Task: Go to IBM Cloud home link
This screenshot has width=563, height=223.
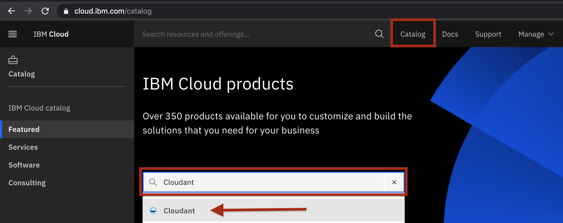Action: [x=51, y=34]
